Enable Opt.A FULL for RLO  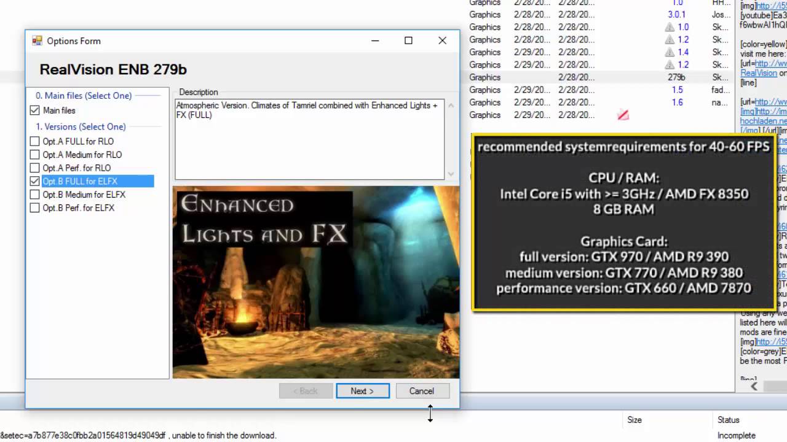coord(34,141)
